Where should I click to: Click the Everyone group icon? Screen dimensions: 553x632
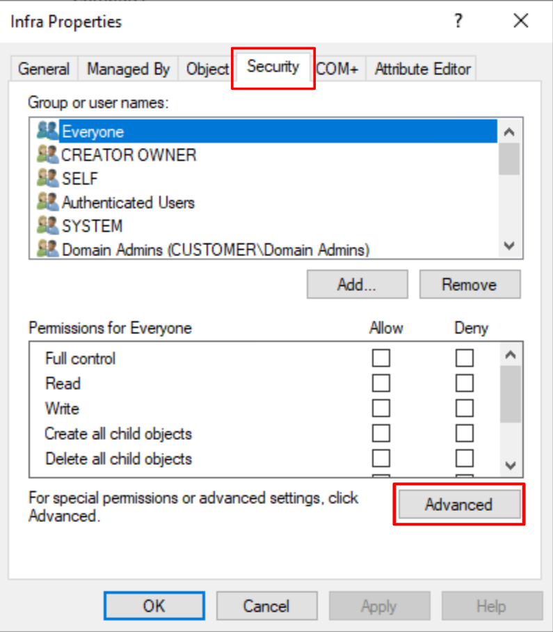[47, 131]
